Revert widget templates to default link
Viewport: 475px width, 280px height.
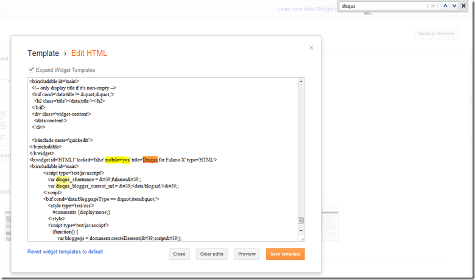(x=65, y=251)
